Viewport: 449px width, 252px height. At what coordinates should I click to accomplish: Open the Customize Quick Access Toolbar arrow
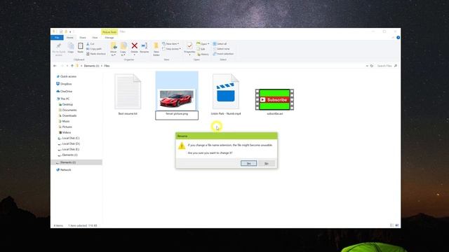pyautogui.click(x=71, y=31)
